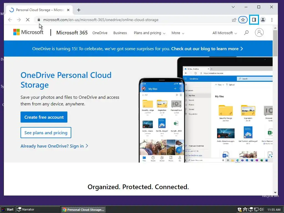Expand the All Microsoft menu

click(225, 33)
